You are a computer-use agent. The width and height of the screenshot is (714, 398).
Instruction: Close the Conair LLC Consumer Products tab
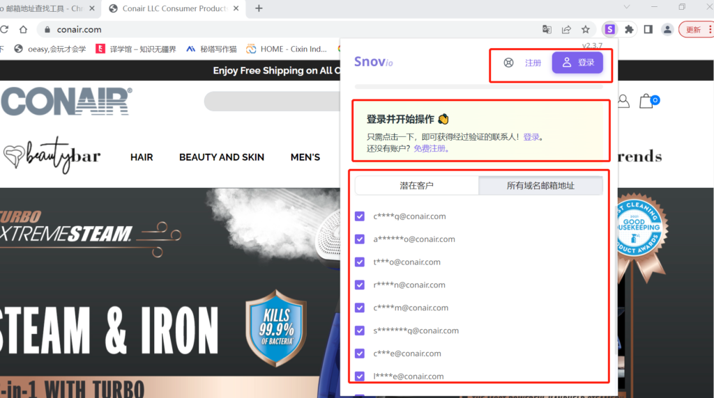236,8
